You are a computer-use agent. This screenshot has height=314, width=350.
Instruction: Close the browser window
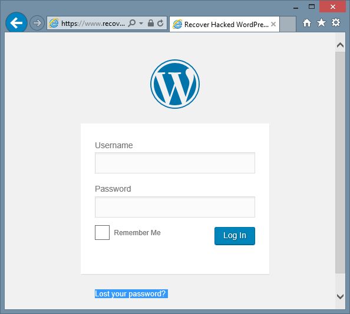(333, 6)
